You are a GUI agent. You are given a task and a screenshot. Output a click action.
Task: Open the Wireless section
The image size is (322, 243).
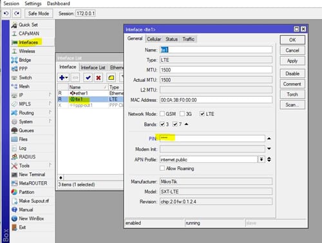click(27, 51)
